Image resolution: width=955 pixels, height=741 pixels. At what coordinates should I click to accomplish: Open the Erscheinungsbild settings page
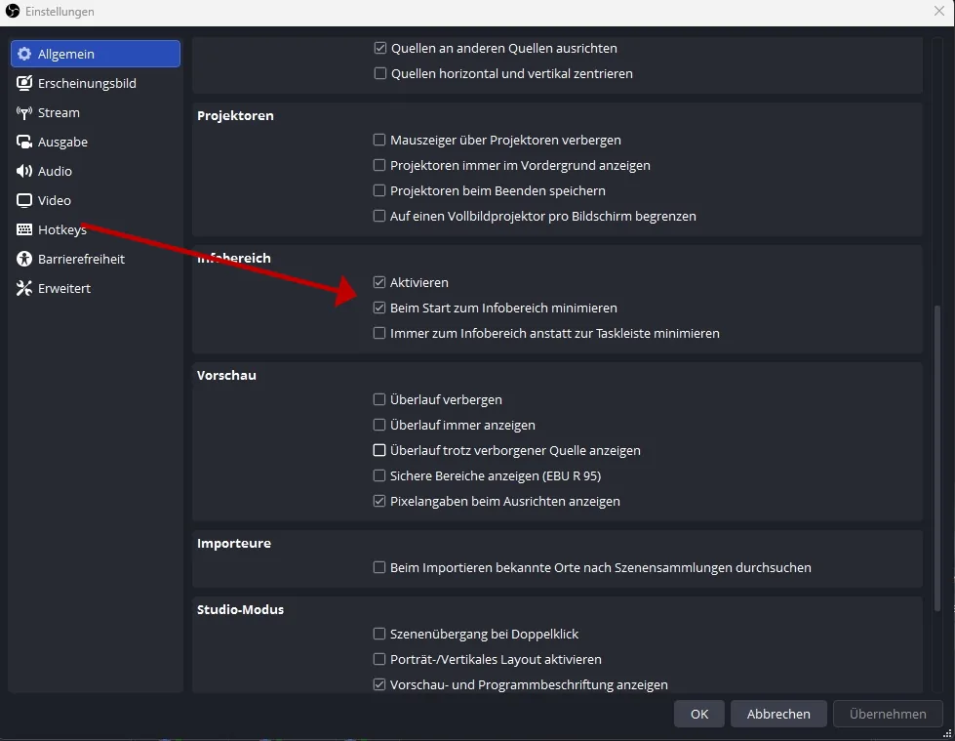96,83
